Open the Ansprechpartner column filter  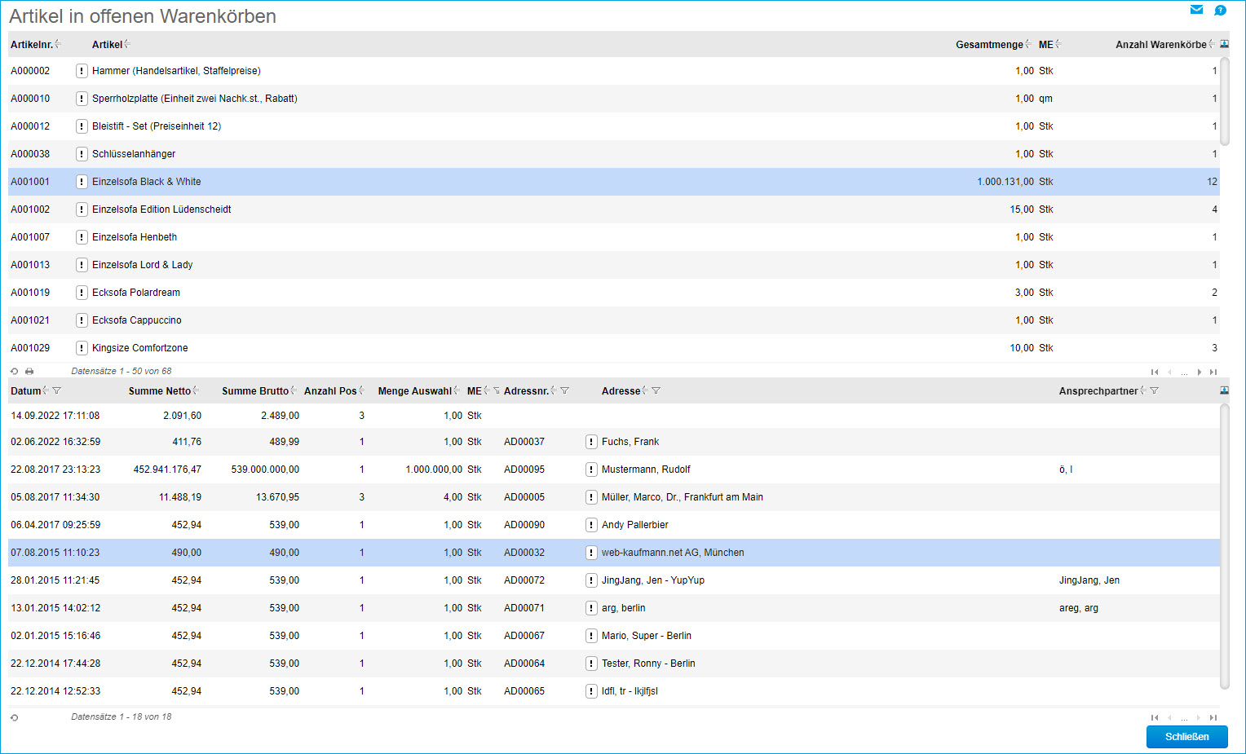coord(1154,391)
